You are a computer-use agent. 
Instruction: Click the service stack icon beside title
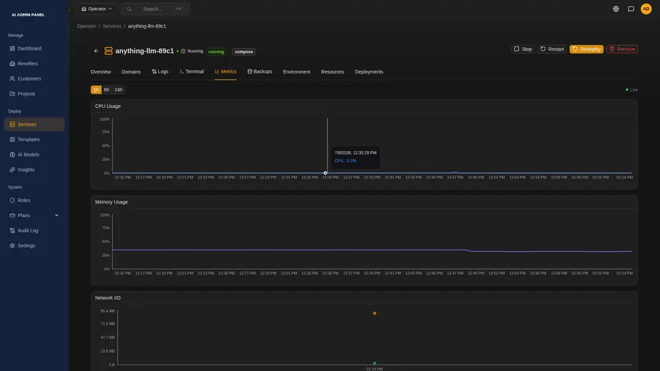(x=108, y=51)
